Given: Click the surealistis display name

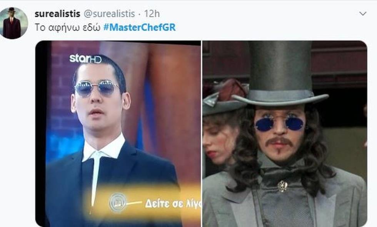Looking at the screenshot, I should pos(57,14).
